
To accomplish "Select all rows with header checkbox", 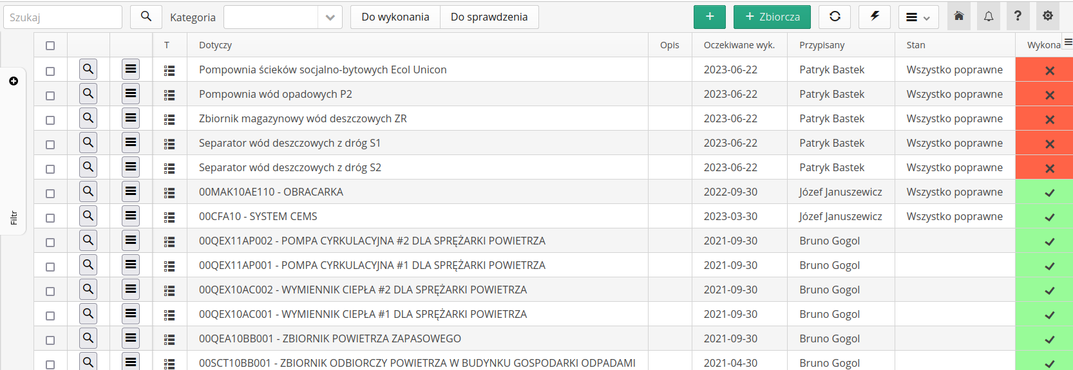I will (50, 46).
